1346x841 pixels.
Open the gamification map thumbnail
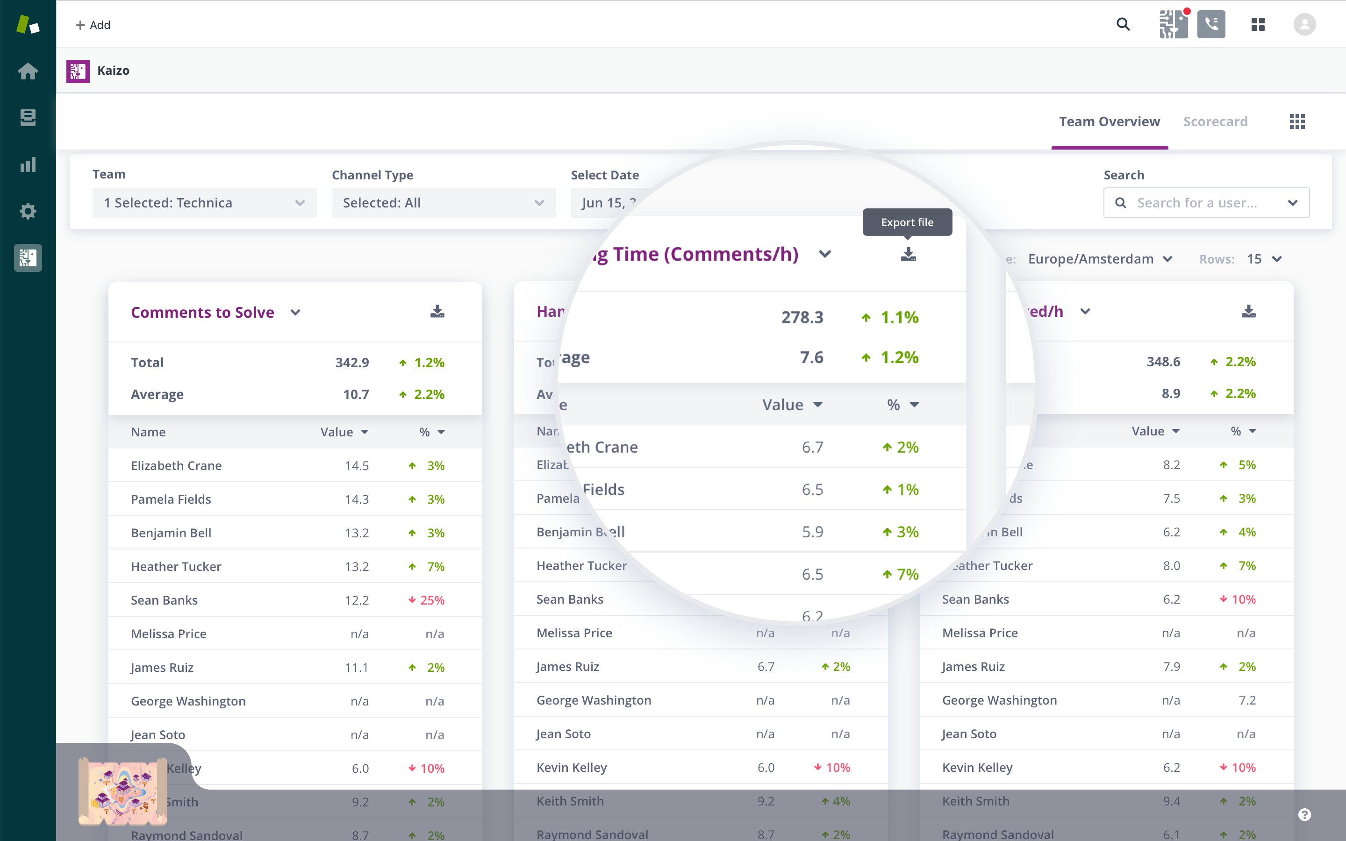(x=122, y=791)
